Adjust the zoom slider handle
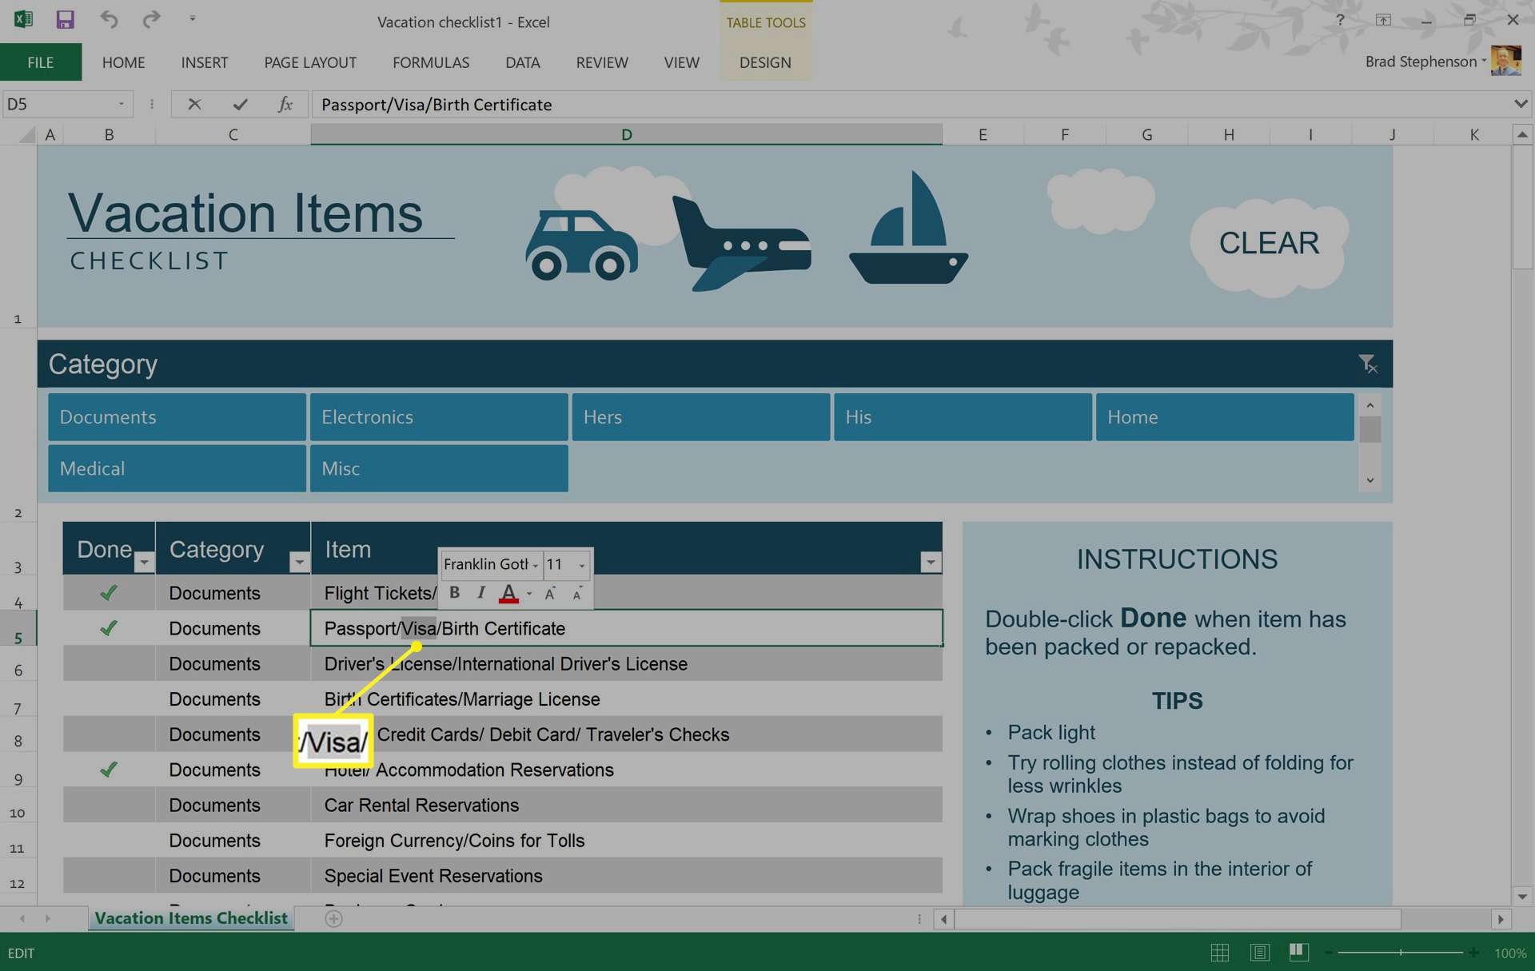This screenshot has width=1535, height=971. pyautogui.click(x=1401, y=953)
